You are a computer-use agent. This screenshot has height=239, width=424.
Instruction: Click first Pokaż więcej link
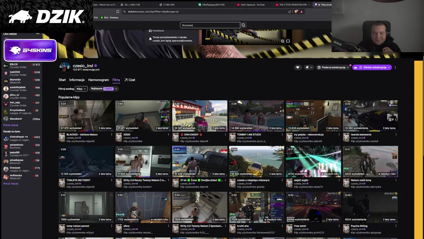(11, 125)
